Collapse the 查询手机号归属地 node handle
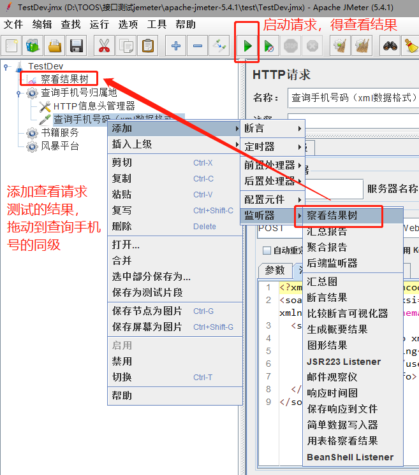Screen dimensions: 419x475 (18, 94)
